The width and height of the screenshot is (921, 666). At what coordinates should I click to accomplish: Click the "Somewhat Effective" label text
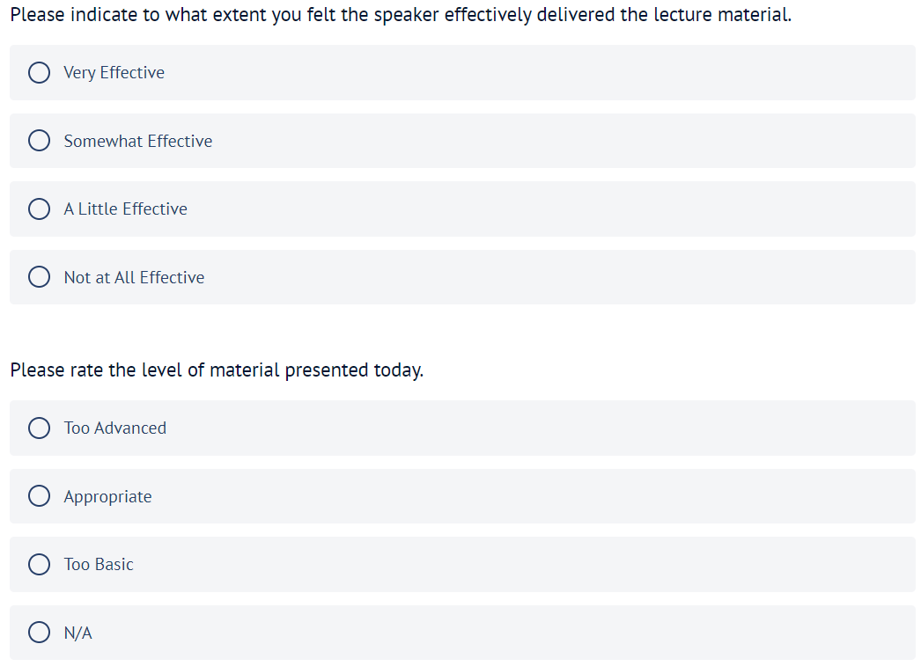pyautogui.click(x=137, y=141)
